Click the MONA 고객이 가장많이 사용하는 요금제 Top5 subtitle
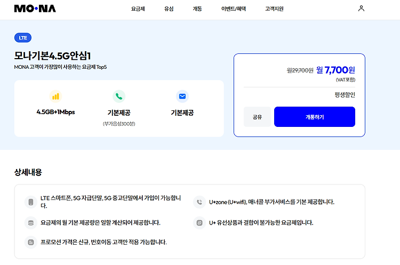Screen dimensions: 400x265 (60, 67)
